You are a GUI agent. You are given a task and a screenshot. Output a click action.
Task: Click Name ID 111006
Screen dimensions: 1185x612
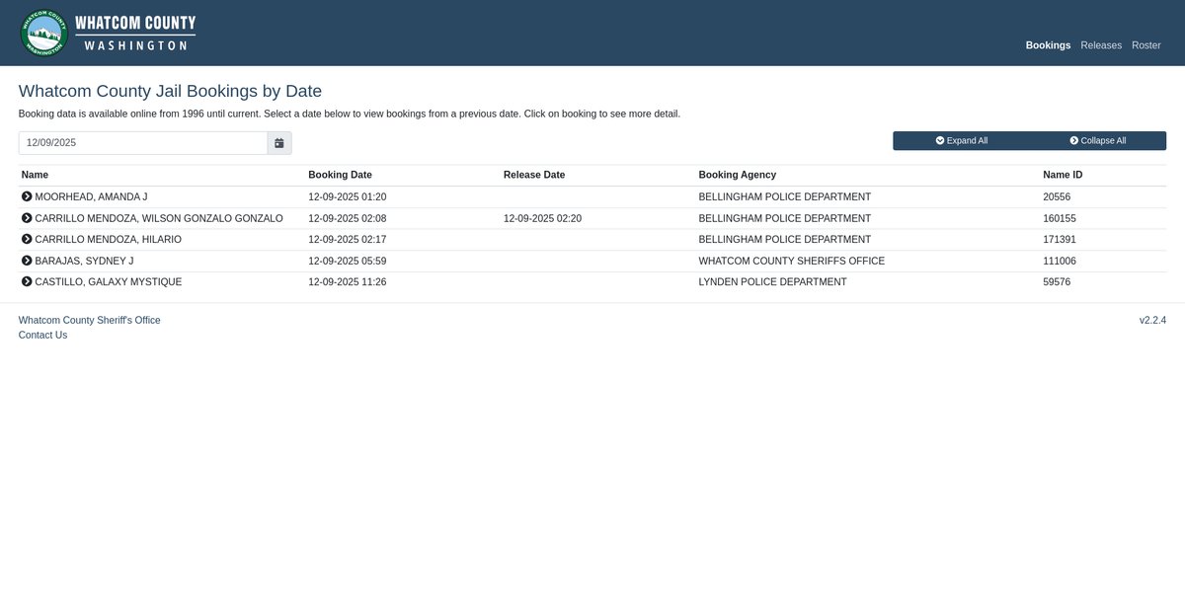1060,262
